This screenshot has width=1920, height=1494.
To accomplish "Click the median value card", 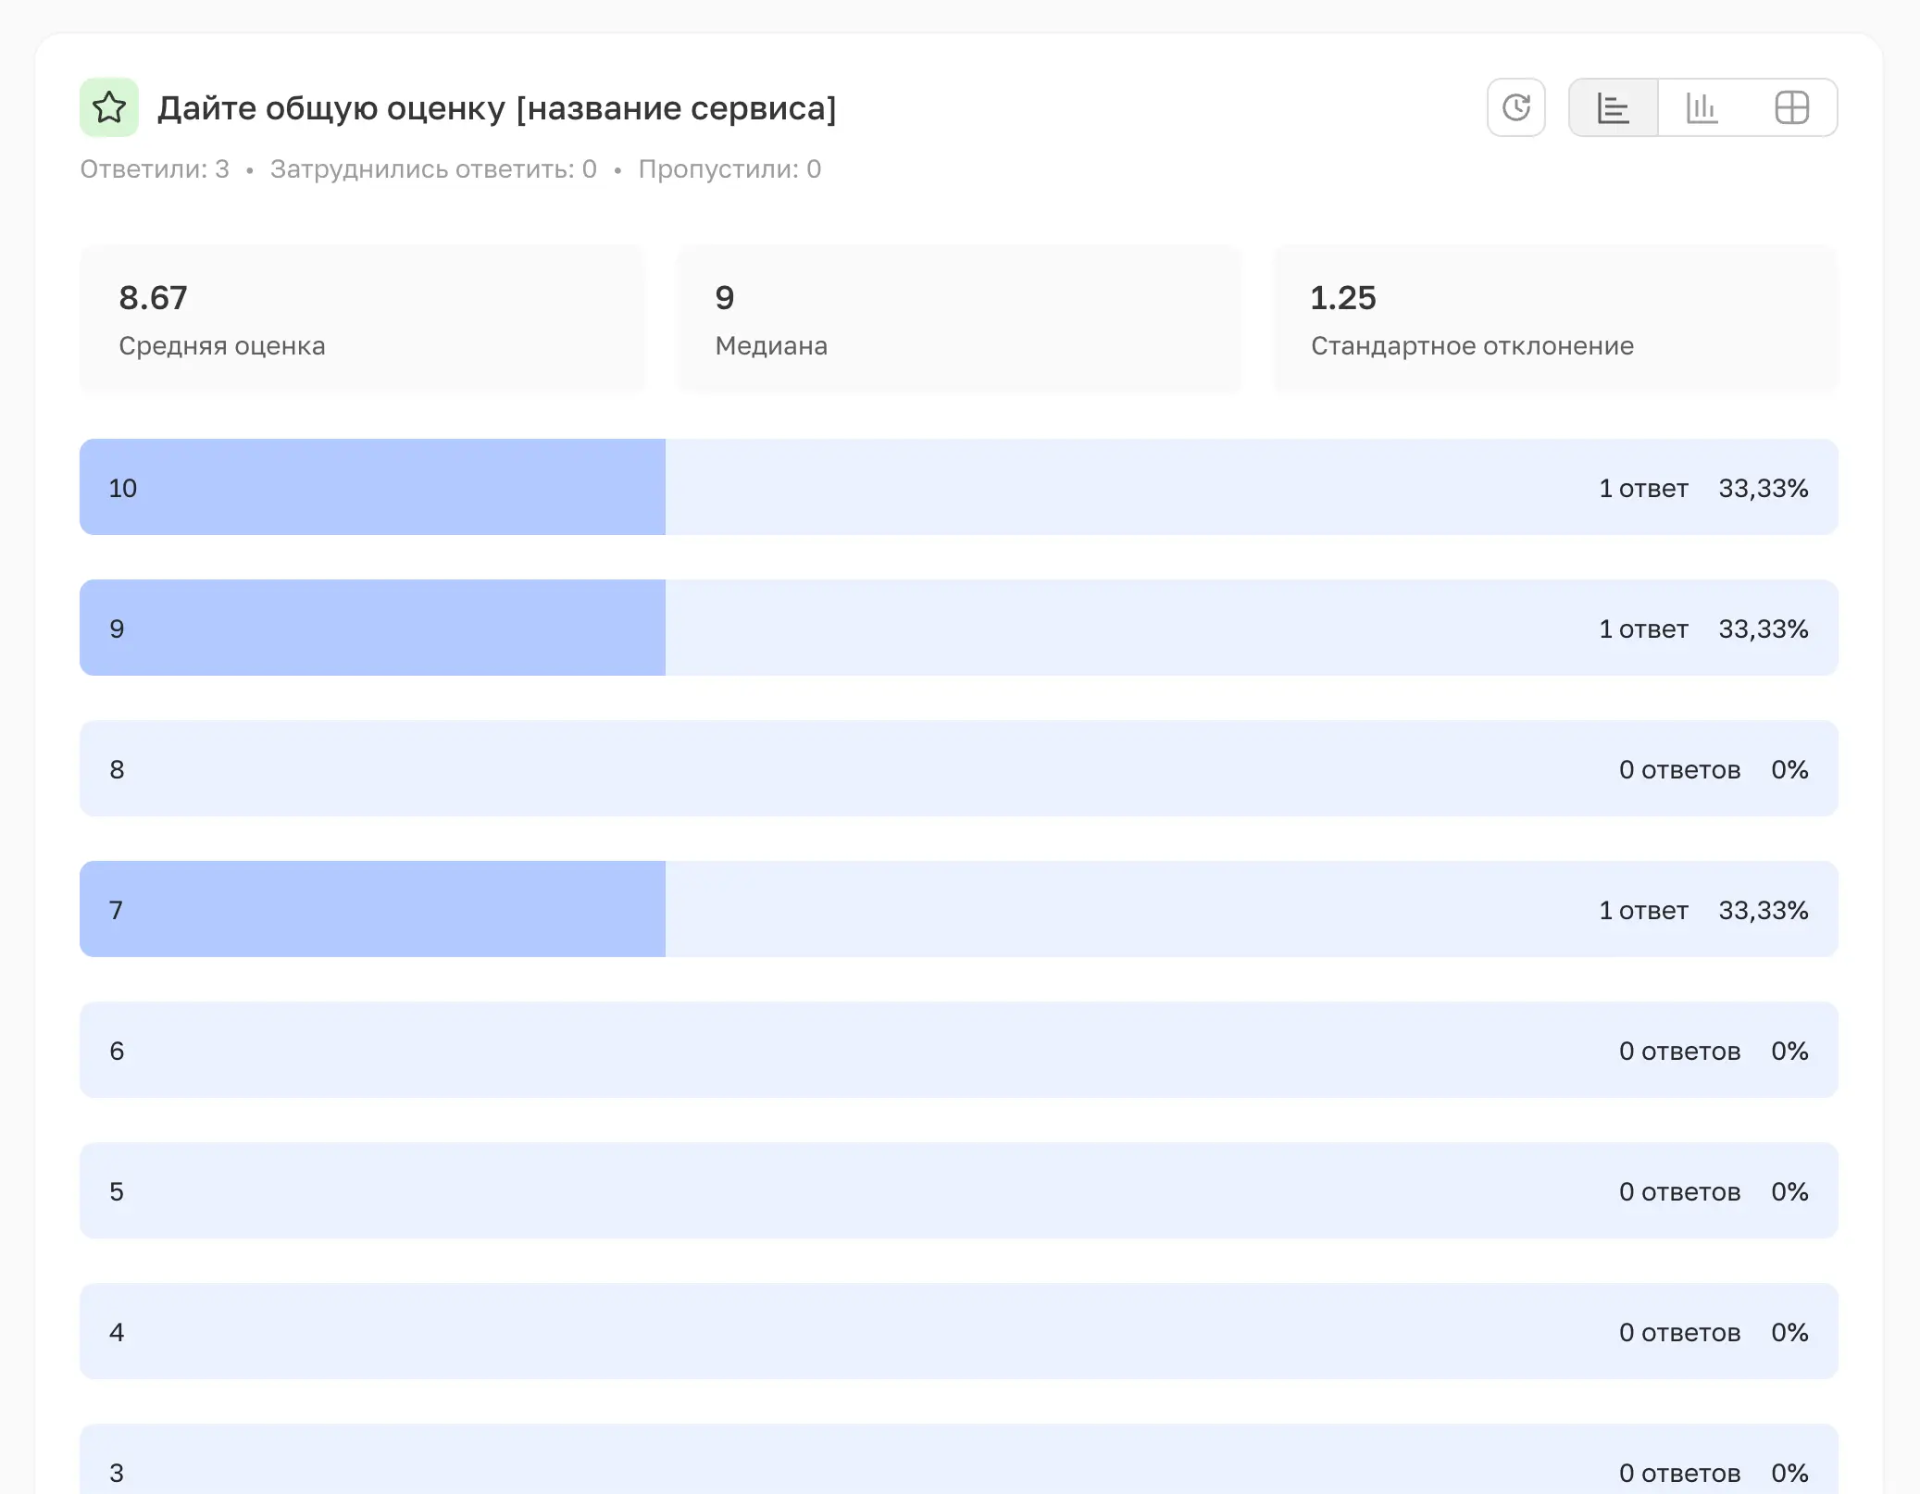I will (x=958, y=318).
